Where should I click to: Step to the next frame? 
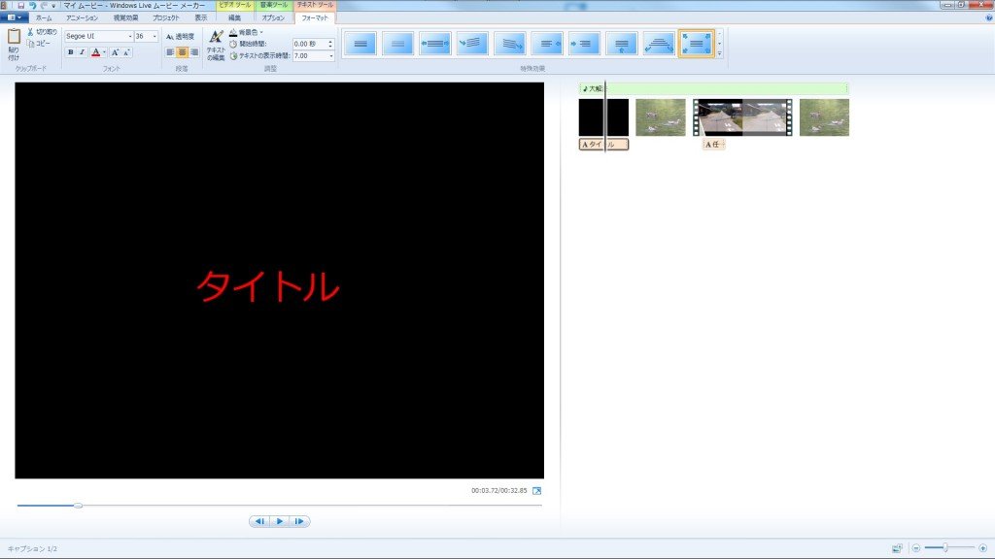(299, 521)
